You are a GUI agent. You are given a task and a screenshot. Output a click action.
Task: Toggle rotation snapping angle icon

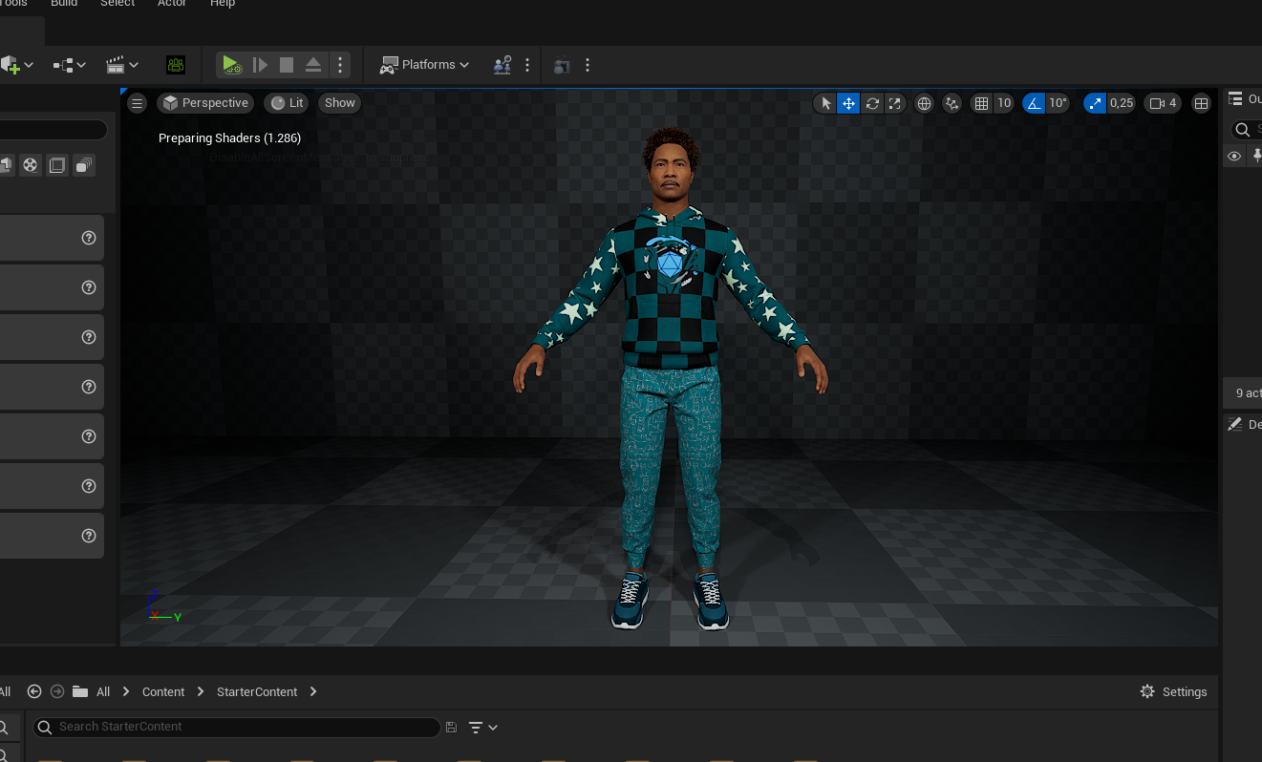click(1034, 103)
